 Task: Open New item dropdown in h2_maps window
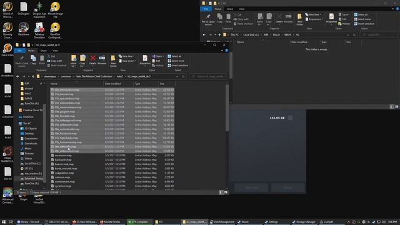tap(127, 56)
